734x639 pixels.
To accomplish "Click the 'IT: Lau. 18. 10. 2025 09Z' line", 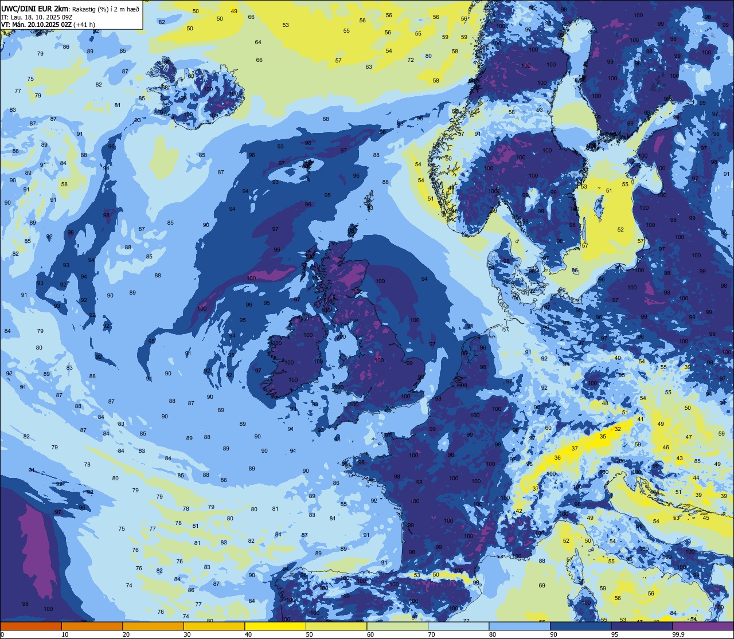I will click(36, 17).
